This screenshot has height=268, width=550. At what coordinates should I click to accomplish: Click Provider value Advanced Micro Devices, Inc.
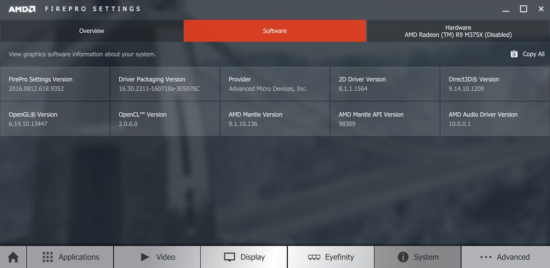click(x=267, y=89)
